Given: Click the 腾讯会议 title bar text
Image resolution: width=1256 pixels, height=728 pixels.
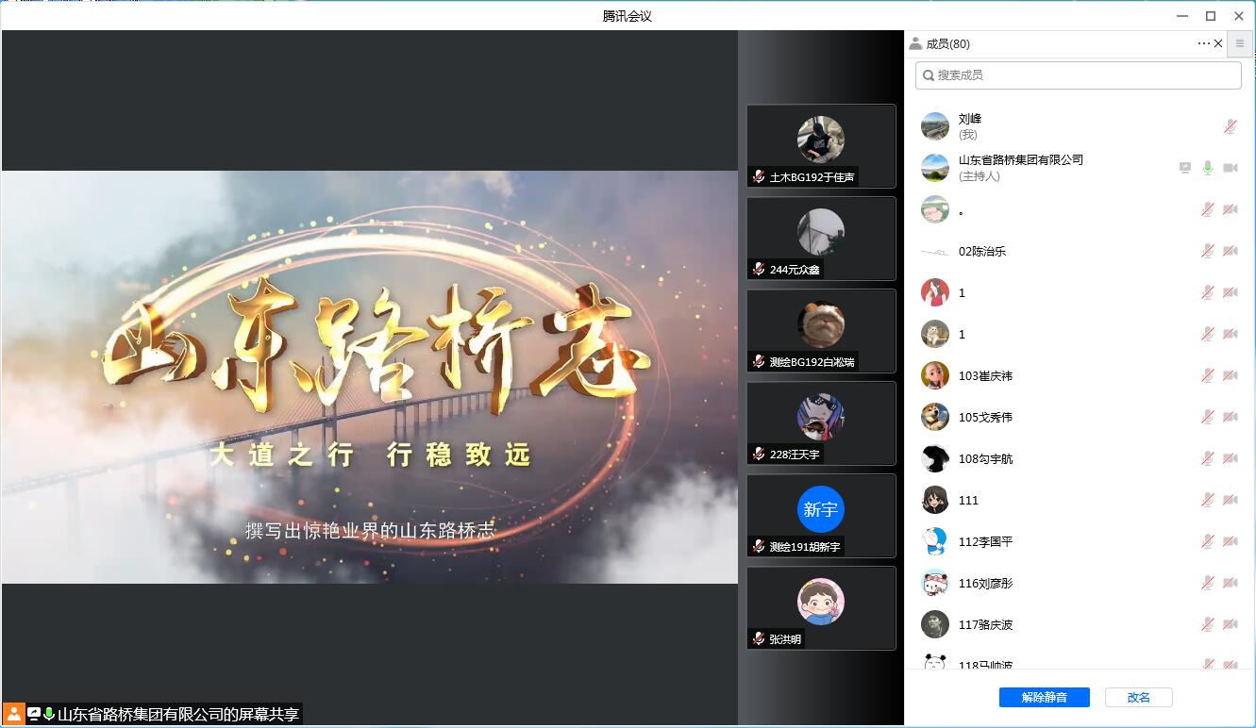Looking at the screenshot, I should pyautogui.click(x=628, y=15).
